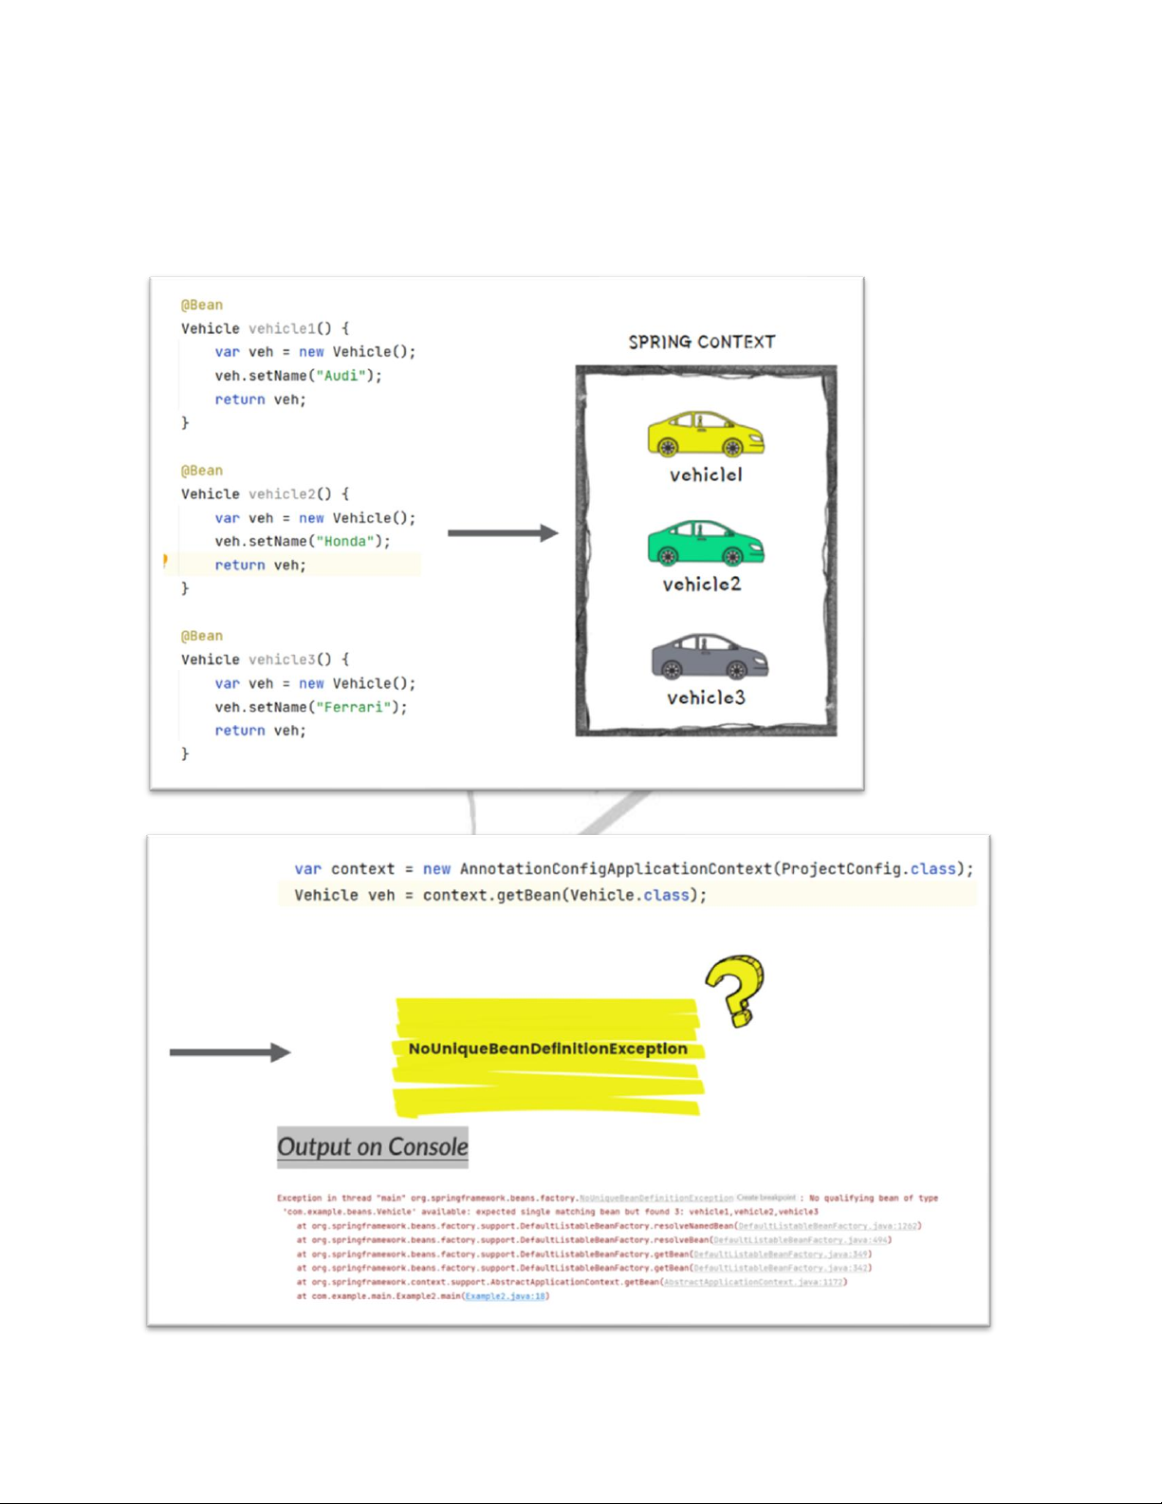Click the Create breakpoint link in console
Viewport: 1162px width, 1504px height.
click(x=765, y=1198)
